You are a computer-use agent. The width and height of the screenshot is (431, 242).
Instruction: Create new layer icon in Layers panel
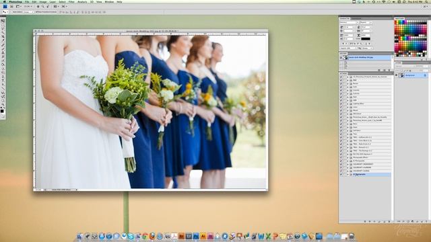(x=422, y=221)
